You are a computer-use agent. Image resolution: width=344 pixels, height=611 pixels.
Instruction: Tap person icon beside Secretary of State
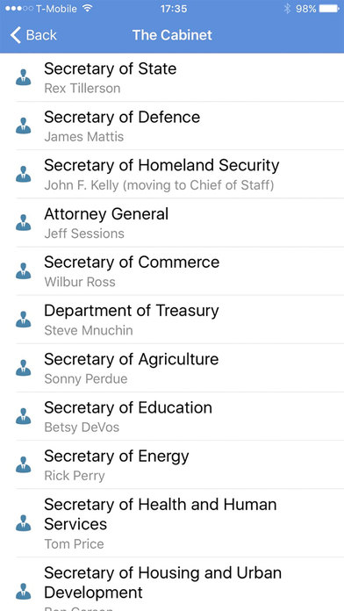click(24, 77)
